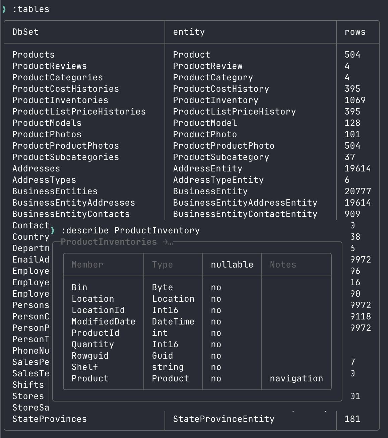This screenshot has width=388, height=438.
Task: Click ProductListPriceHistories DbSet entry
Action: (79, 112)
